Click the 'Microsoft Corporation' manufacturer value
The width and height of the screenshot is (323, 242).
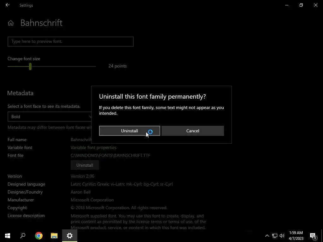click(x=92, y=200)
